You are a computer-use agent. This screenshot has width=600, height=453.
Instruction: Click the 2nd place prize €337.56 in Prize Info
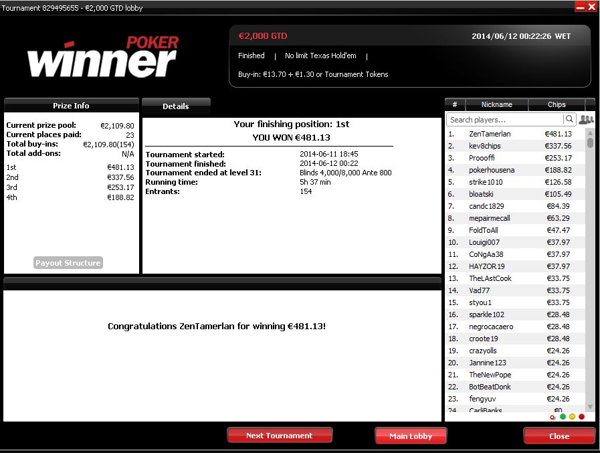coord(120,177)
